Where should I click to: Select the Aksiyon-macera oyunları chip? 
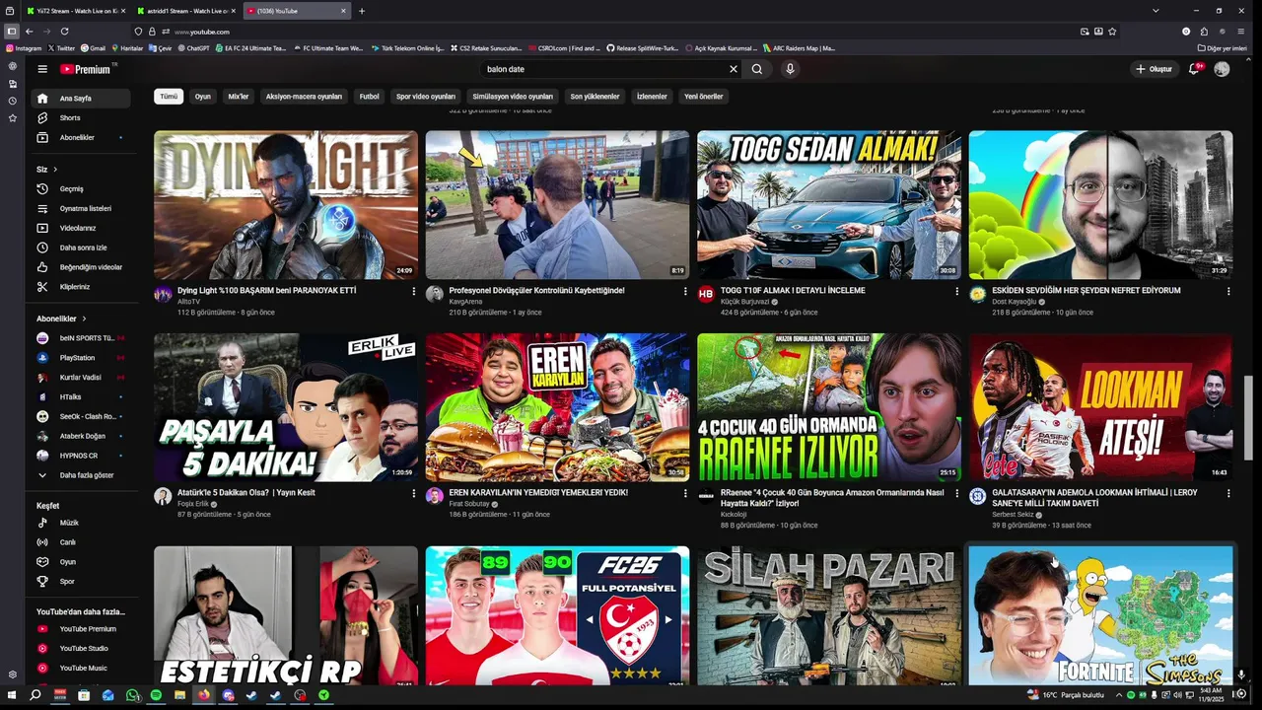pyautogui.click(x=304, y=97)
